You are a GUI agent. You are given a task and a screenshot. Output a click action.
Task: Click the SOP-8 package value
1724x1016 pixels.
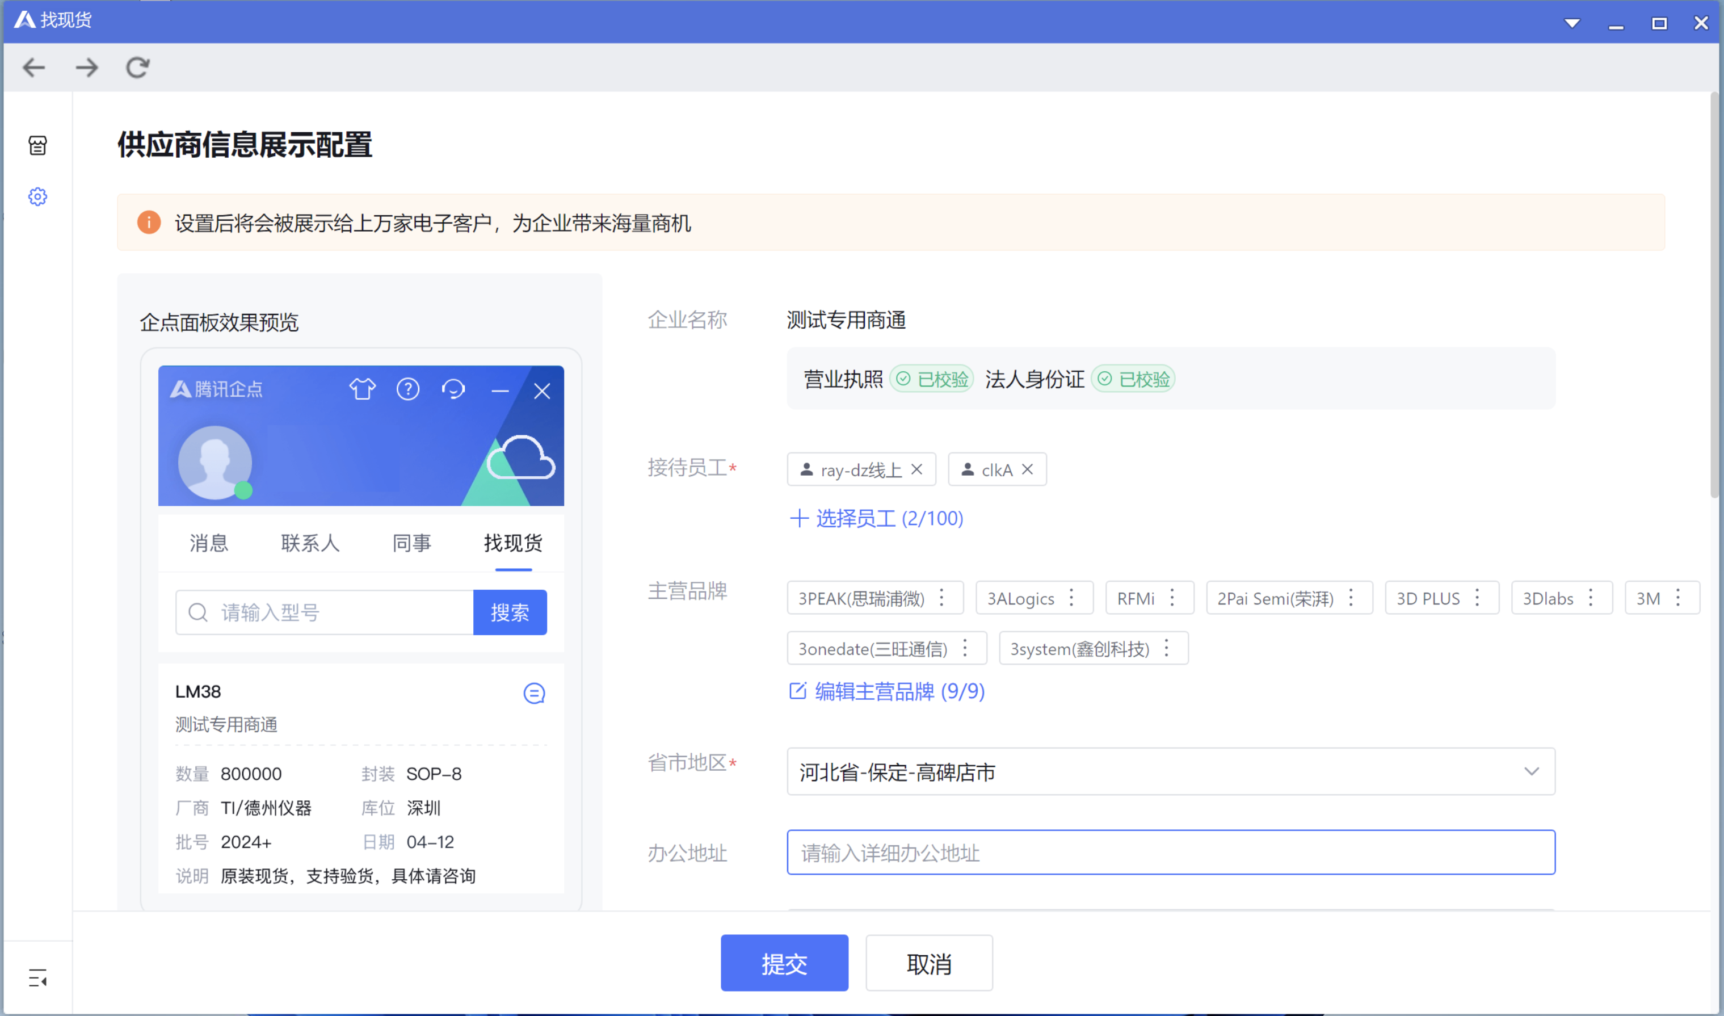pyautogui.click(x=434, y=774)
